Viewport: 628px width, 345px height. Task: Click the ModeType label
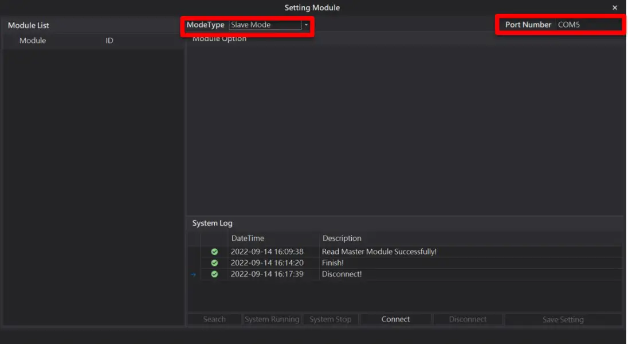point(206,25)
